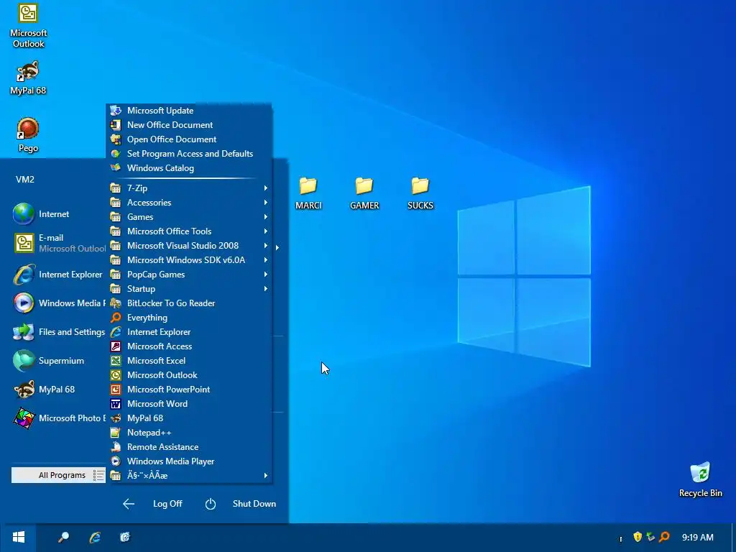The width and height of the screenshot is (736, 552).
Task: Open Microsoft Excel from programs list
Action: tap(190, 361)
